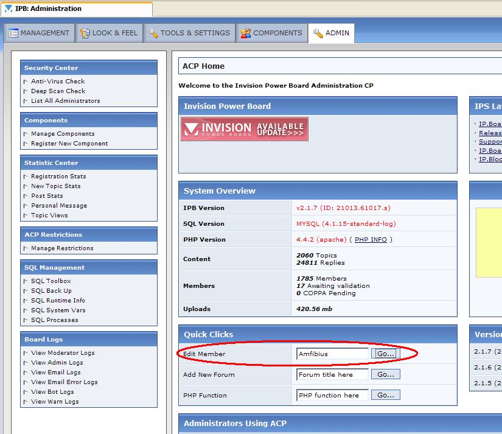This screenshot has height=434, width=502.
Task: Open SQL Toolbox
Action: tap(51, 281)
